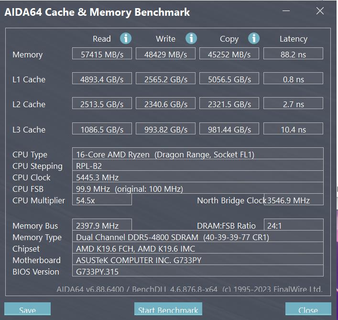Select L1 Cache read value 4893.4 GB/s
The image size is (338, 320).
102,78
